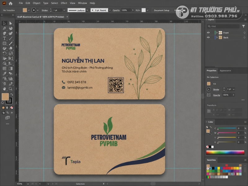Open the Object menu
This screenshot has width=248, height=186.
pyautogui.click(x=37, y=3)
